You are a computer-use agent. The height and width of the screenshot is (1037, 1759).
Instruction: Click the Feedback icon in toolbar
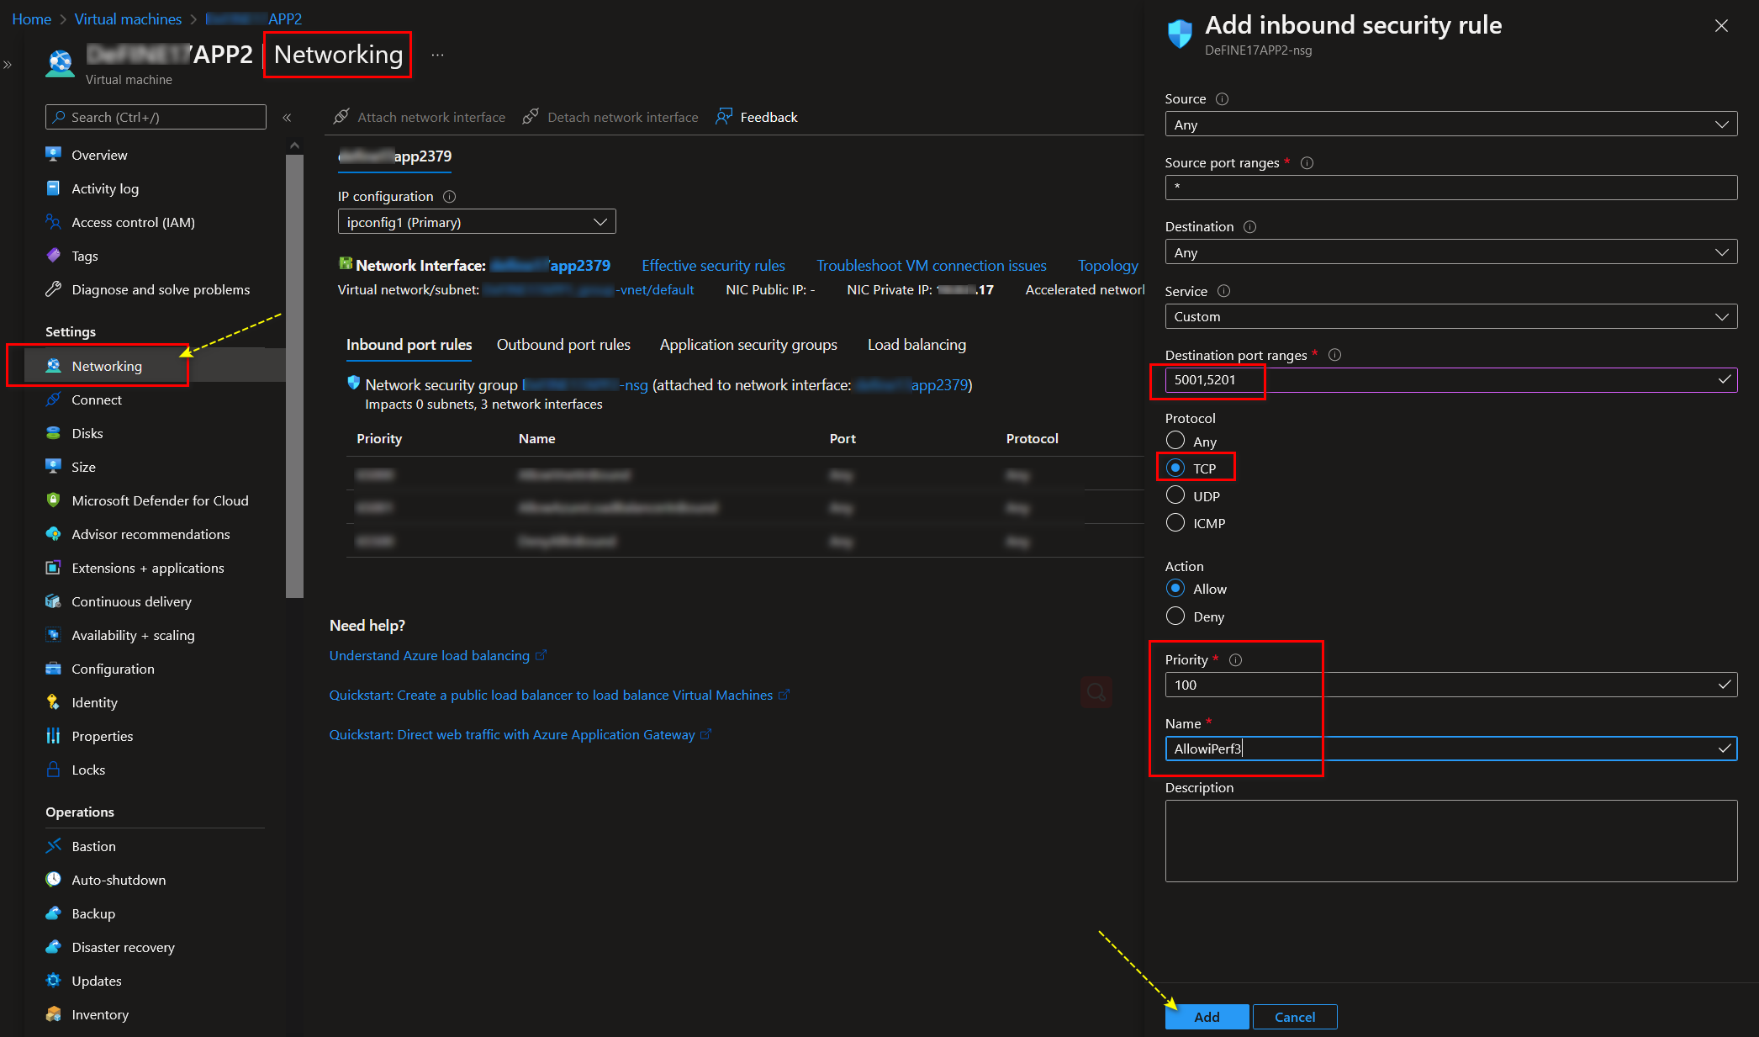724,117
